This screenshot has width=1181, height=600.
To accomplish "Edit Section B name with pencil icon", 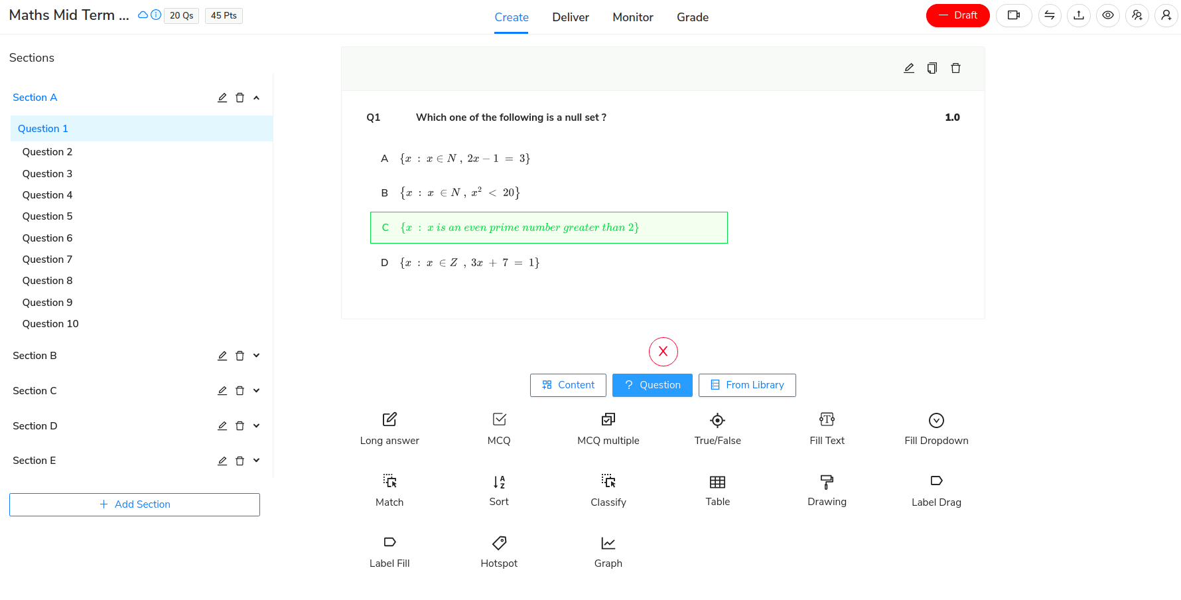I will tap(222, 356).
